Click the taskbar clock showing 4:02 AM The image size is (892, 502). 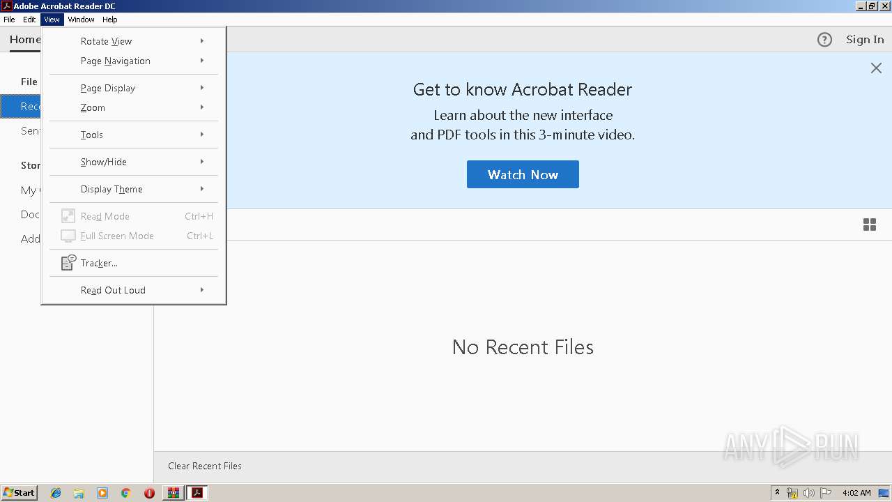856,493
